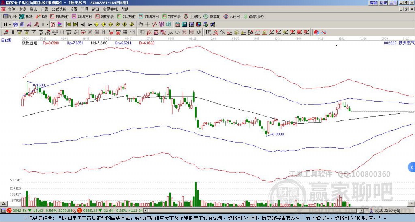
Task: Open the 窗口 menu
Action: [96, 9]
